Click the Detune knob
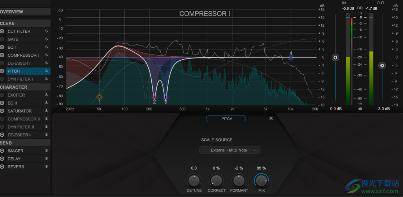 tap(194, 180)
